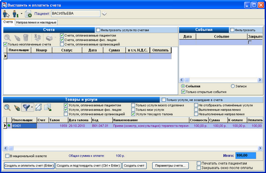Click the person-with-cursor patient selection icon

pos(6,14)
